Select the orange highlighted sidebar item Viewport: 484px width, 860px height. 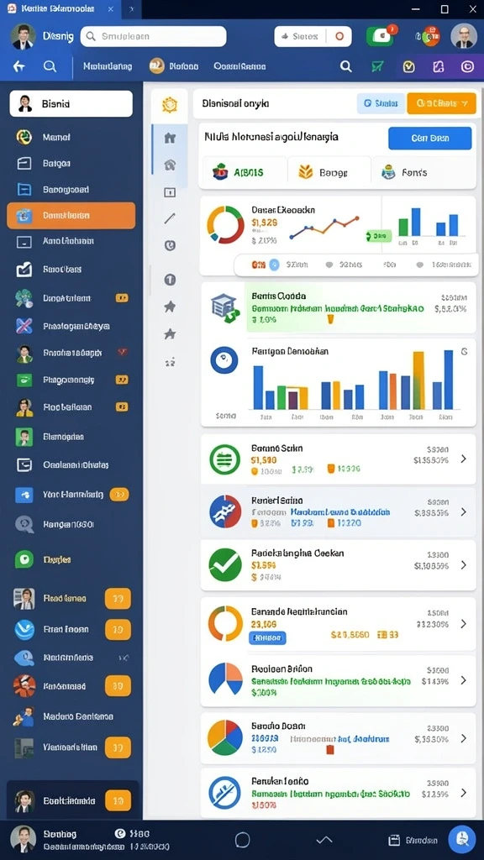[x=71, y=216]
